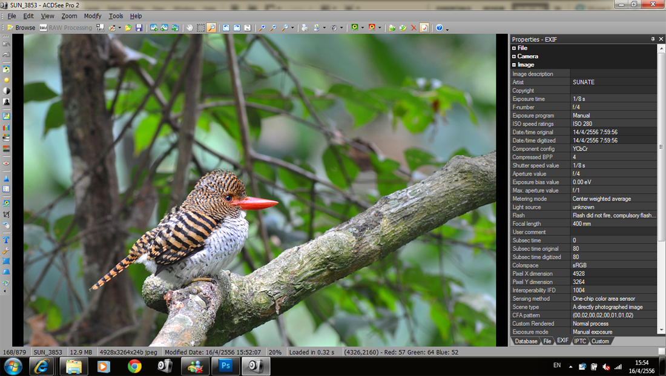666x376 pixels.
Task: Click the Crop tool in left sidebar
Action: click(6, 214)
